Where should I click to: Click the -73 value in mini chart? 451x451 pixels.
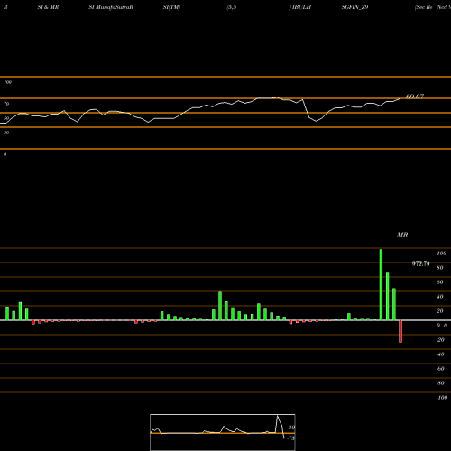pyautogui.click(x=291, y=438)
